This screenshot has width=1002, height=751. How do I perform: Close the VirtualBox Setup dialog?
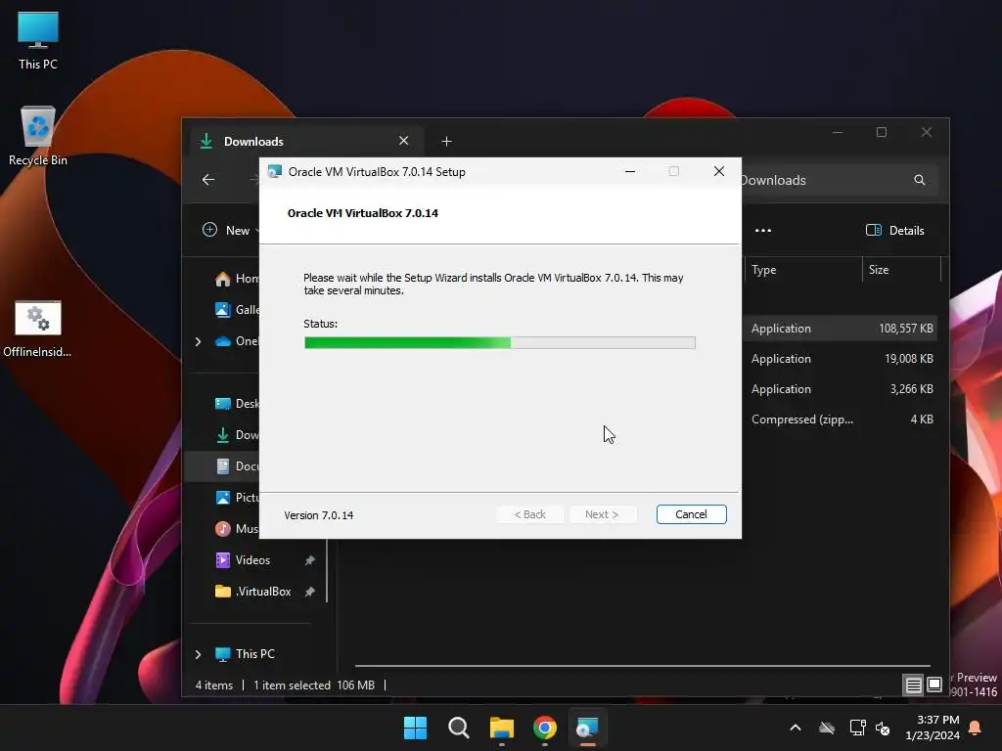click(719, 171)
